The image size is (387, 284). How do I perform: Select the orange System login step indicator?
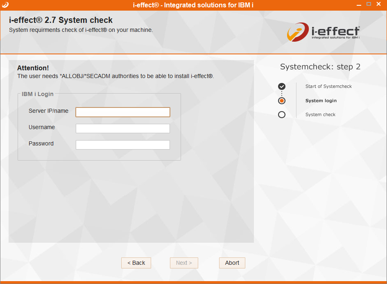tap(282, 101)
